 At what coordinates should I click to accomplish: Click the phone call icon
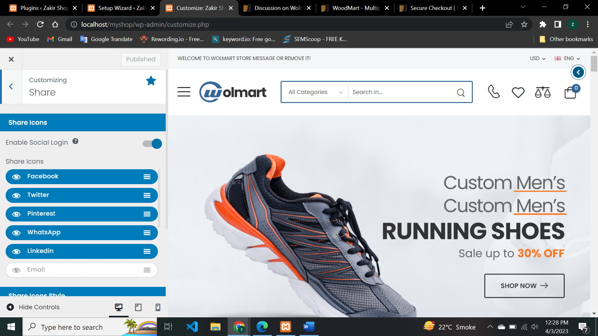pos(494,92)
